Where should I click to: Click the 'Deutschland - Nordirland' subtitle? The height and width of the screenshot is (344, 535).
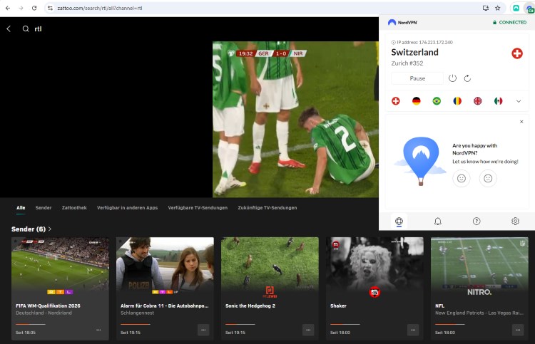[x=44, y=313]
